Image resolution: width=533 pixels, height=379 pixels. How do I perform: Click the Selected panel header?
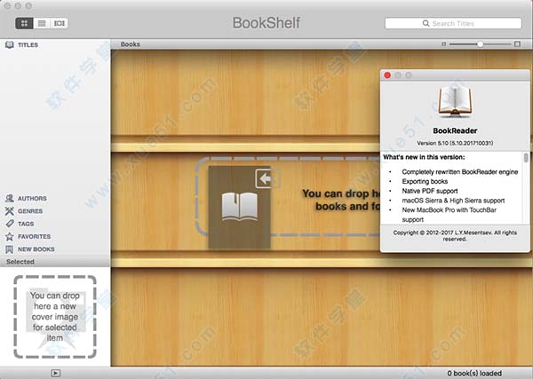(x=55, y=262)
